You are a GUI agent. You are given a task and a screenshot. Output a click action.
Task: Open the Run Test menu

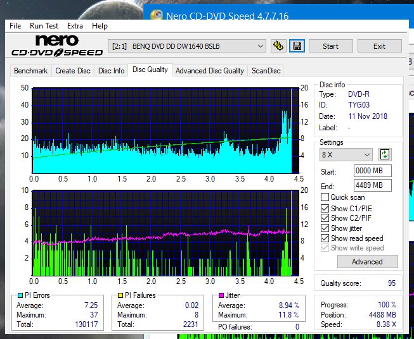tap(44, 26)
